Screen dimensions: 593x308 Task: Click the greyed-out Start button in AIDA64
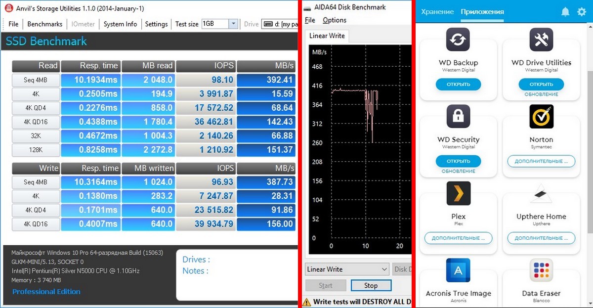point(326,286)
